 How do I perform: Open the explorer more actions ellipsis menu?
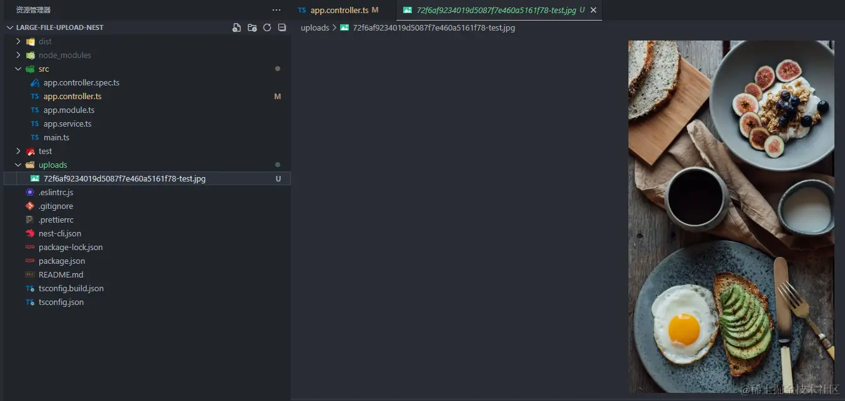[x=276, y=10]
